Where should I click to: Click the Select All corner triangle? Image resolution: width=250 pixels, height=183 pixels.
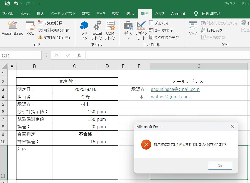4,66
